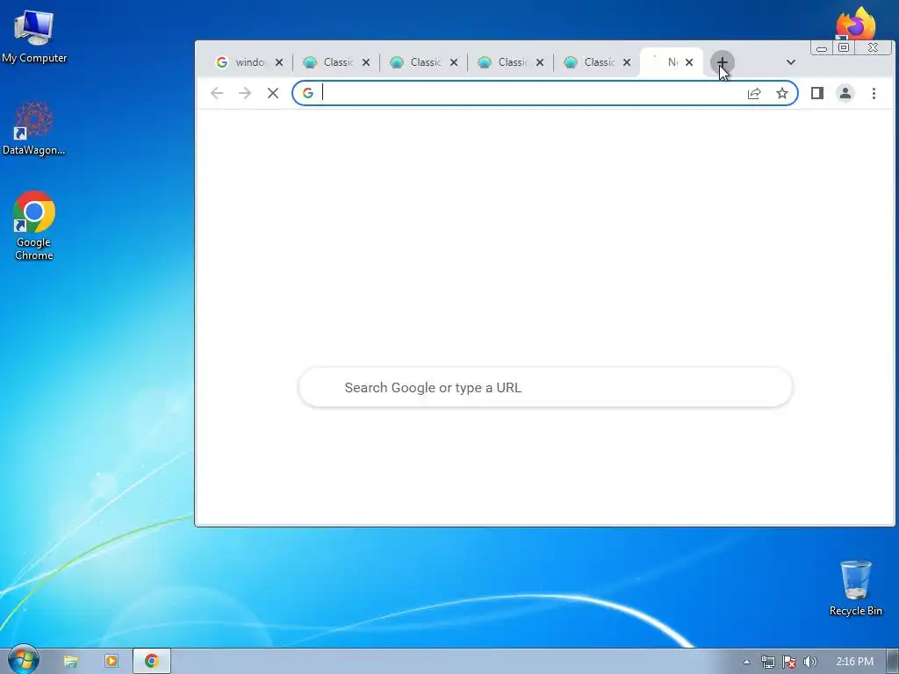The image size is (899, 674).
Task: Select the Firefox desktop icon
Action: tap(855, 23)
